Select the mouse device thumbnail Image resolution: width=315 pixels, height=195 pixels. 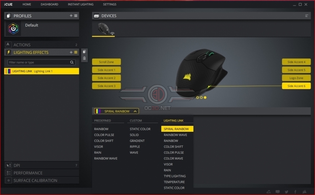coord(104,29)
